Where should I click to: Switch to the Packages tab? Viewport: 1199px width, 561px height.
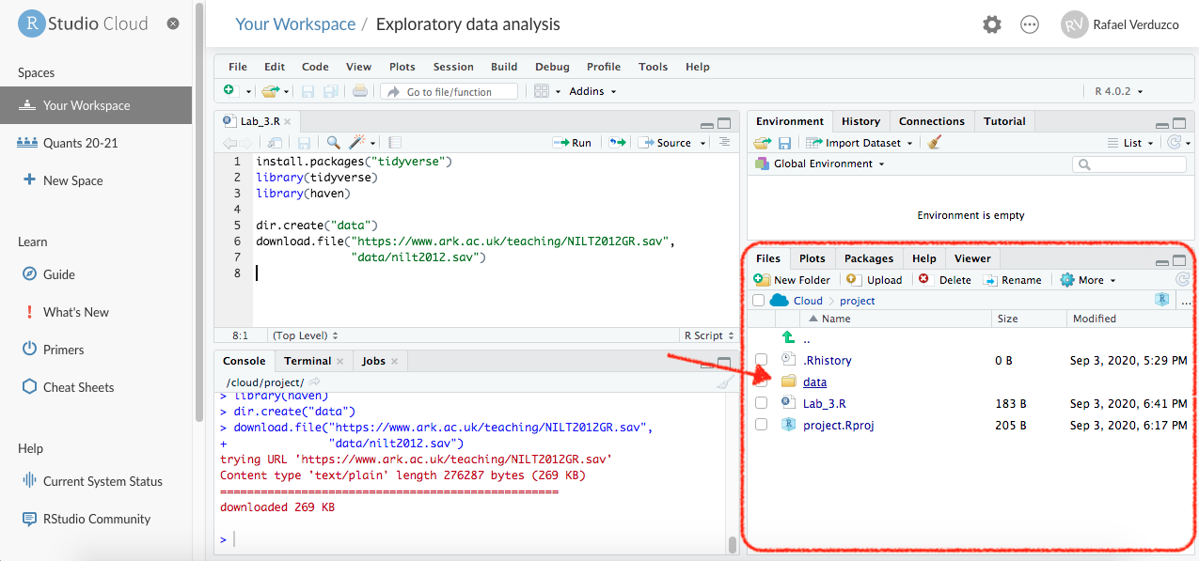point(868,258)
